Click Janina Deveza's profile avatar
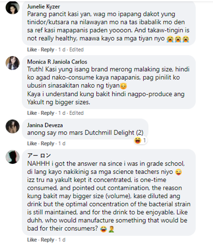The width and height of the screenshot is (213, 244). tap(12, 126)
